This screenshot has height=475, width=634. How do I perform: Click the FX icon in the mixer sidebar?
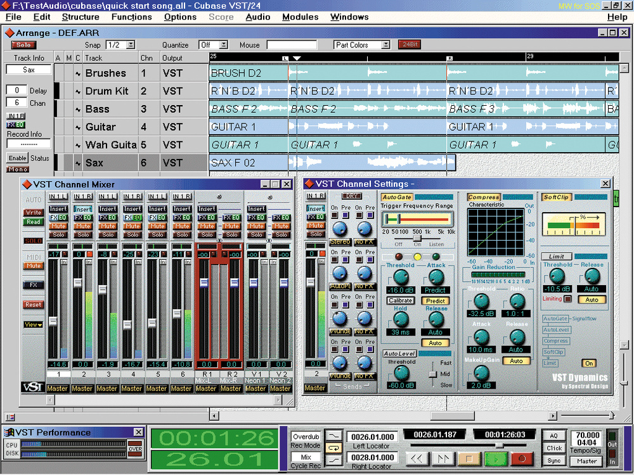pos(32,284)
